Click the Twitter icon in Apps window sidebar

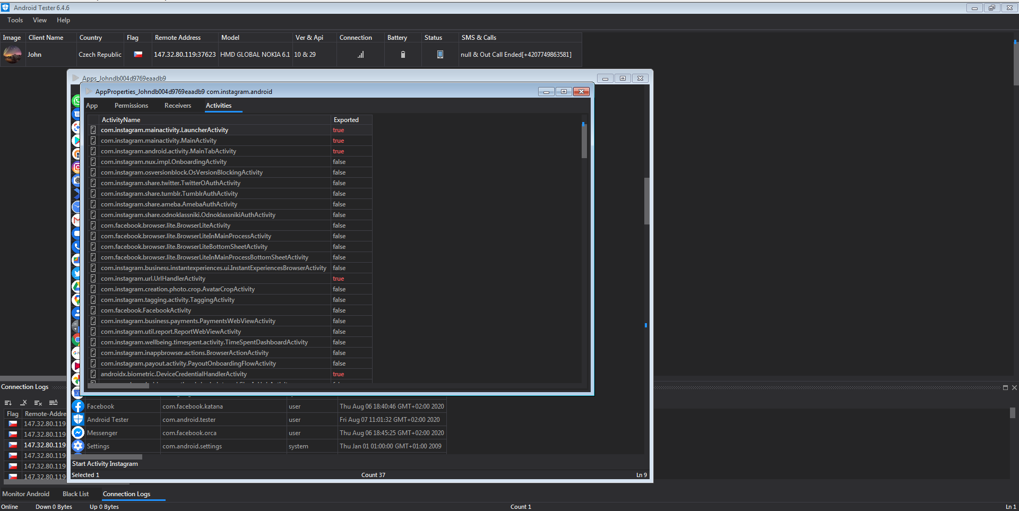tap(76, 273)
